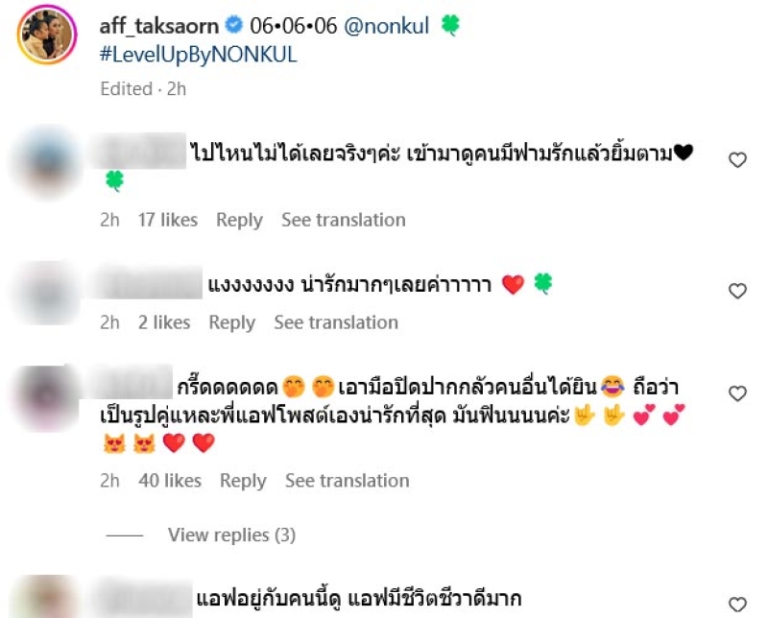
Task: View who gave the 17 likes
Action: click(167, 220)
